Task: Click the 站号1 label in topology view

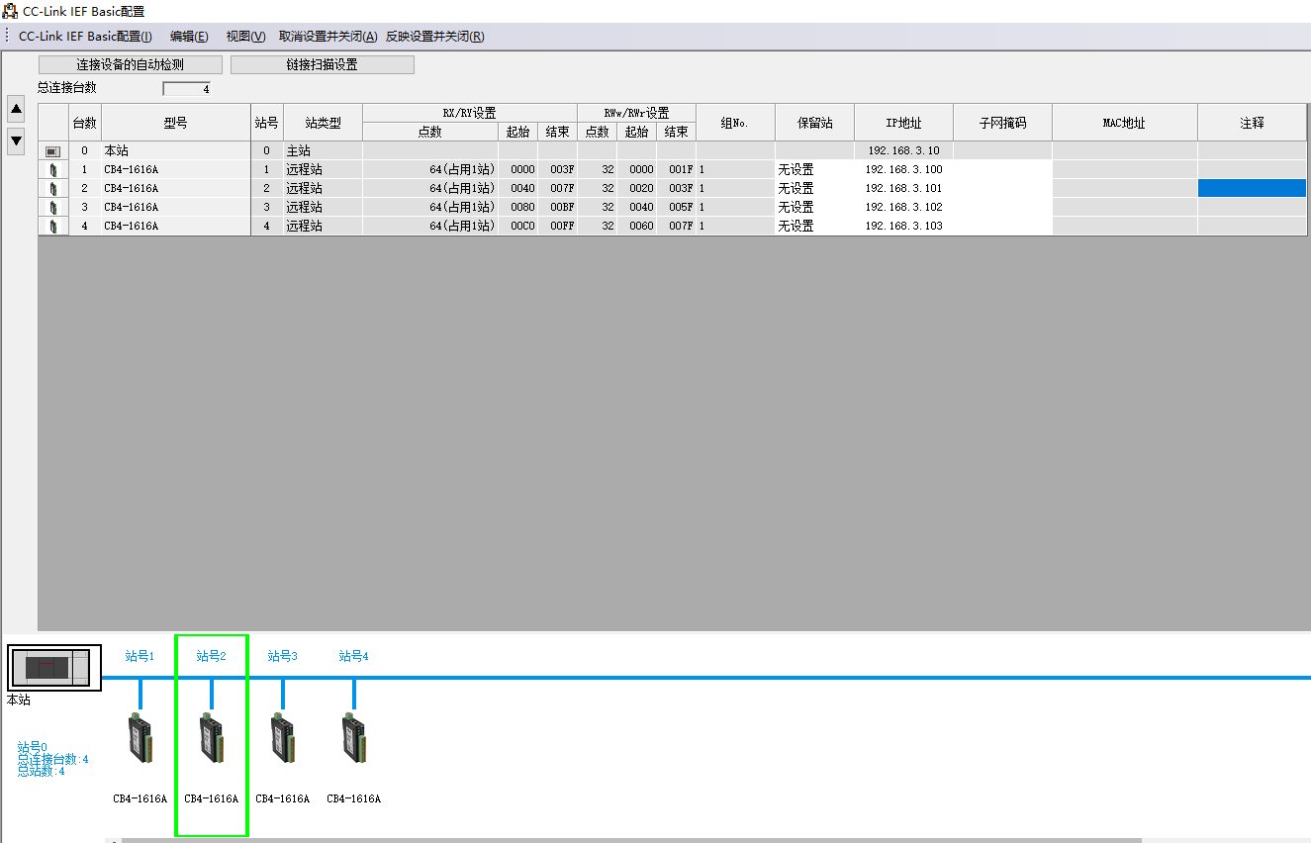Action: pos(140,656)
